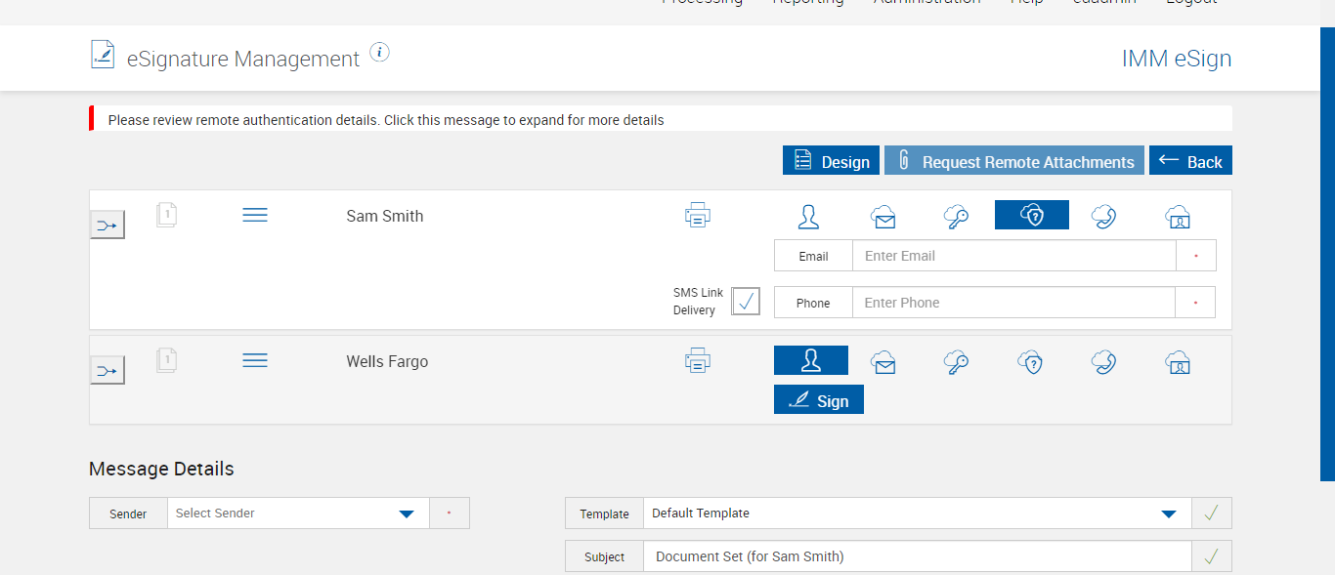This screenshot has height=575, width=1335.
Task: Select the cloud key password icon for Sam Smith
Action: coord(956,216)
